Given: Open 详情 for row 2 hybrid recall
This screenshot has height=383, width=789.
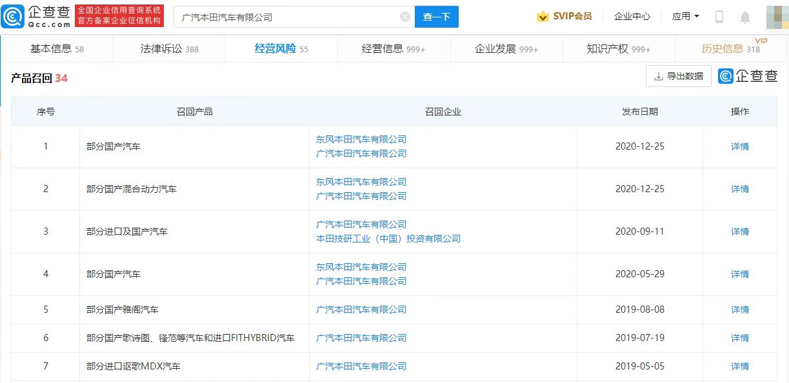Looking at the screenshot, I should [740, 189].
